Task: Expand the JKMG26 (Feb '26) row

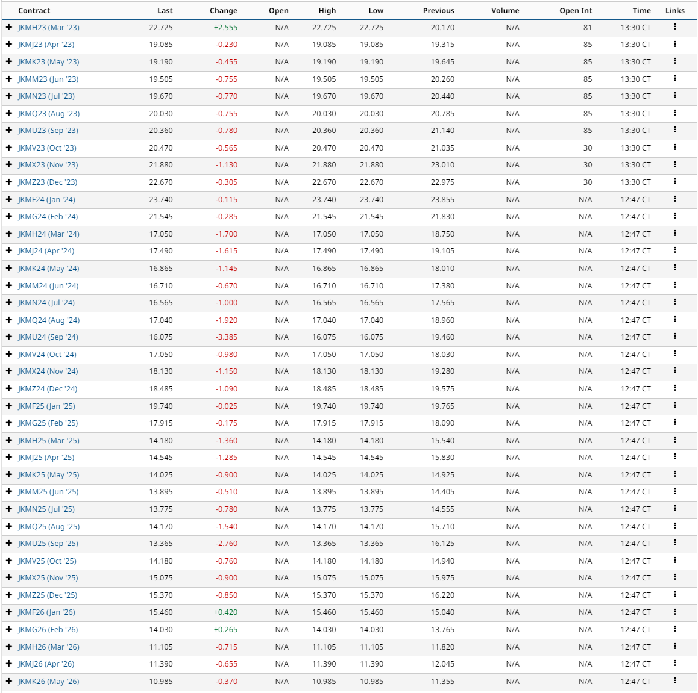Action: [9, 629]
